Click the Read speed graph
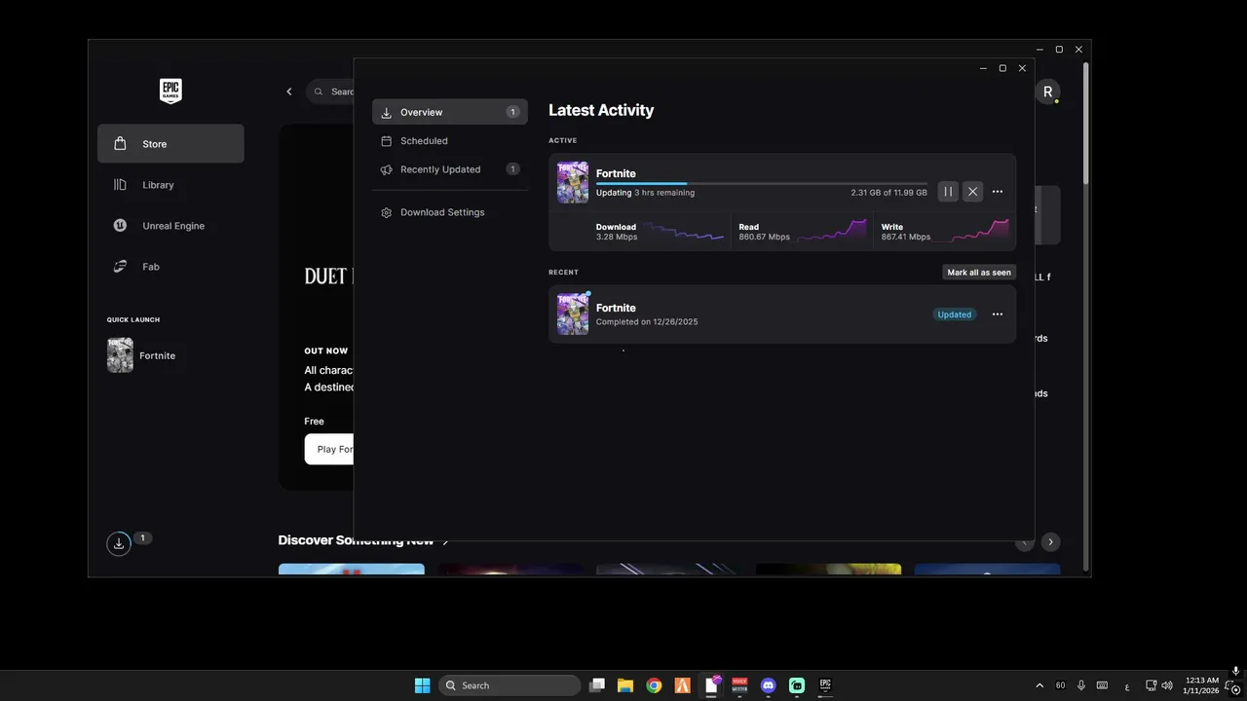This screenshot has width=1247, height=701. 831,232
